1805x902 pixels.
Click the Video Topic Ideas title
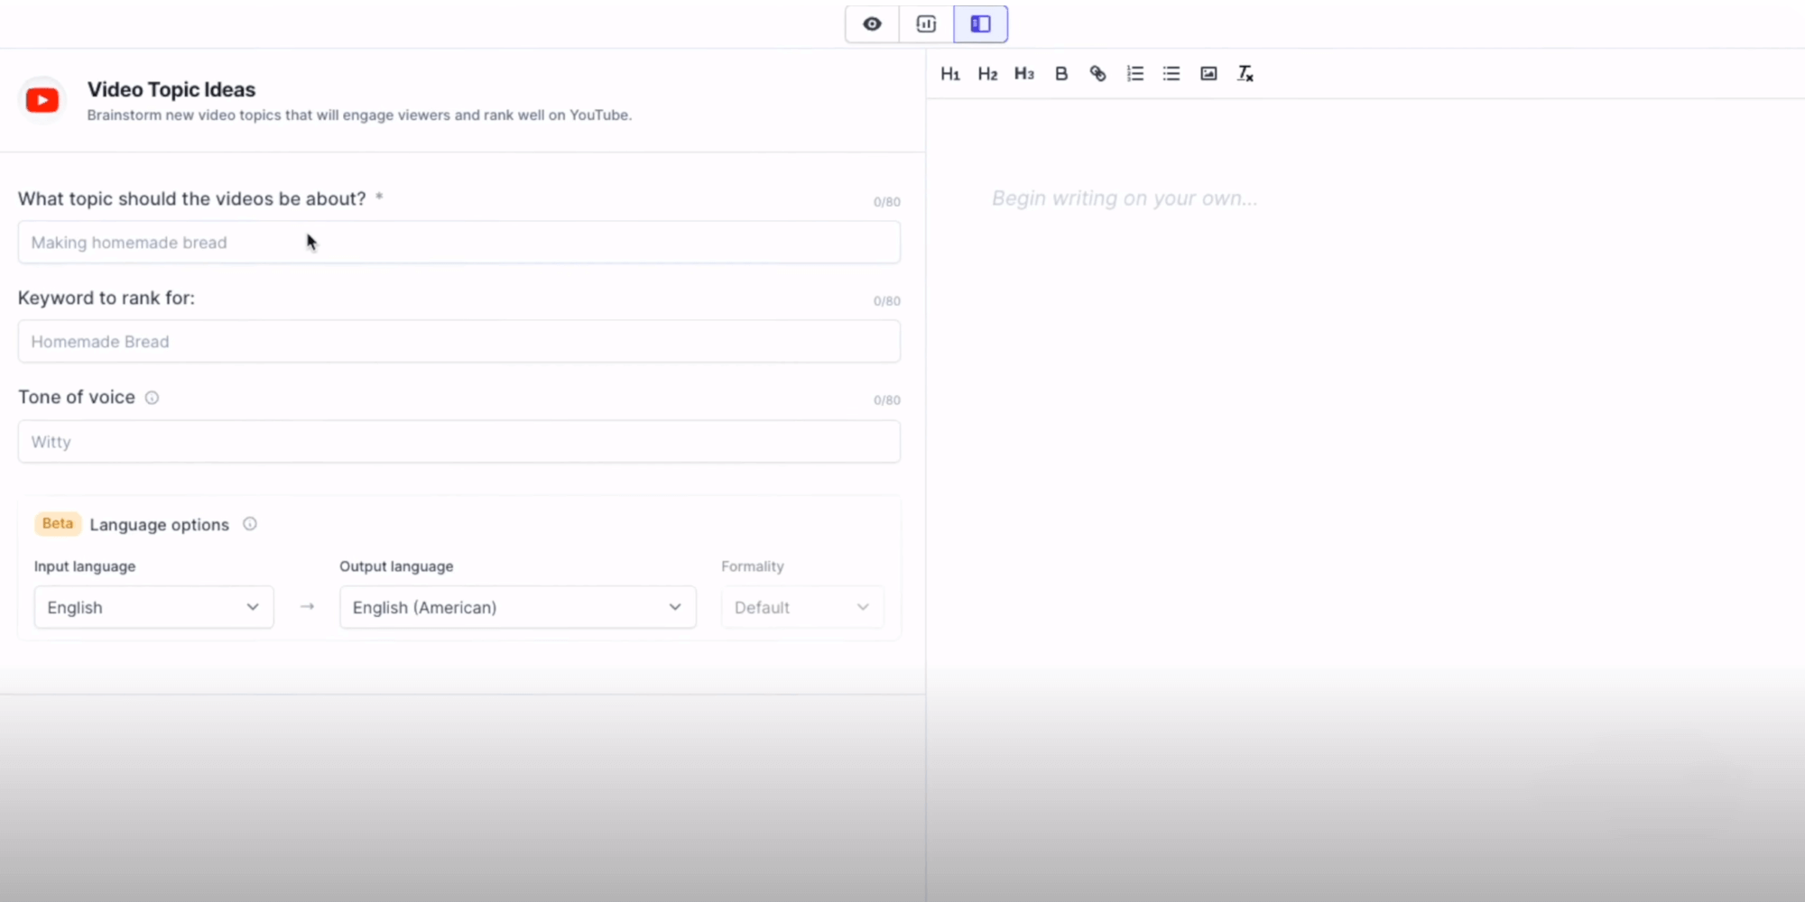tap(171, 90)
